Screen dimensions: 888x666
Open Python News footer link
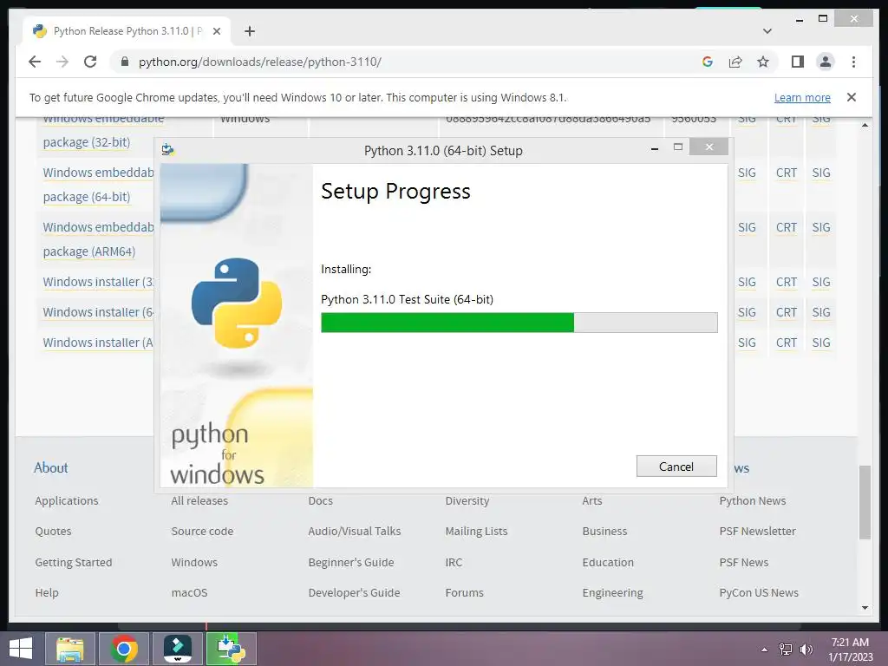point(753,500)
